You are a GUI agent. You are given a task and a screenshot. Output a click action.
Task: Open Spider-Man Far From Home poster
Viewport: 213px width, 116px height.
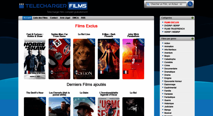[x=59, y=59]
